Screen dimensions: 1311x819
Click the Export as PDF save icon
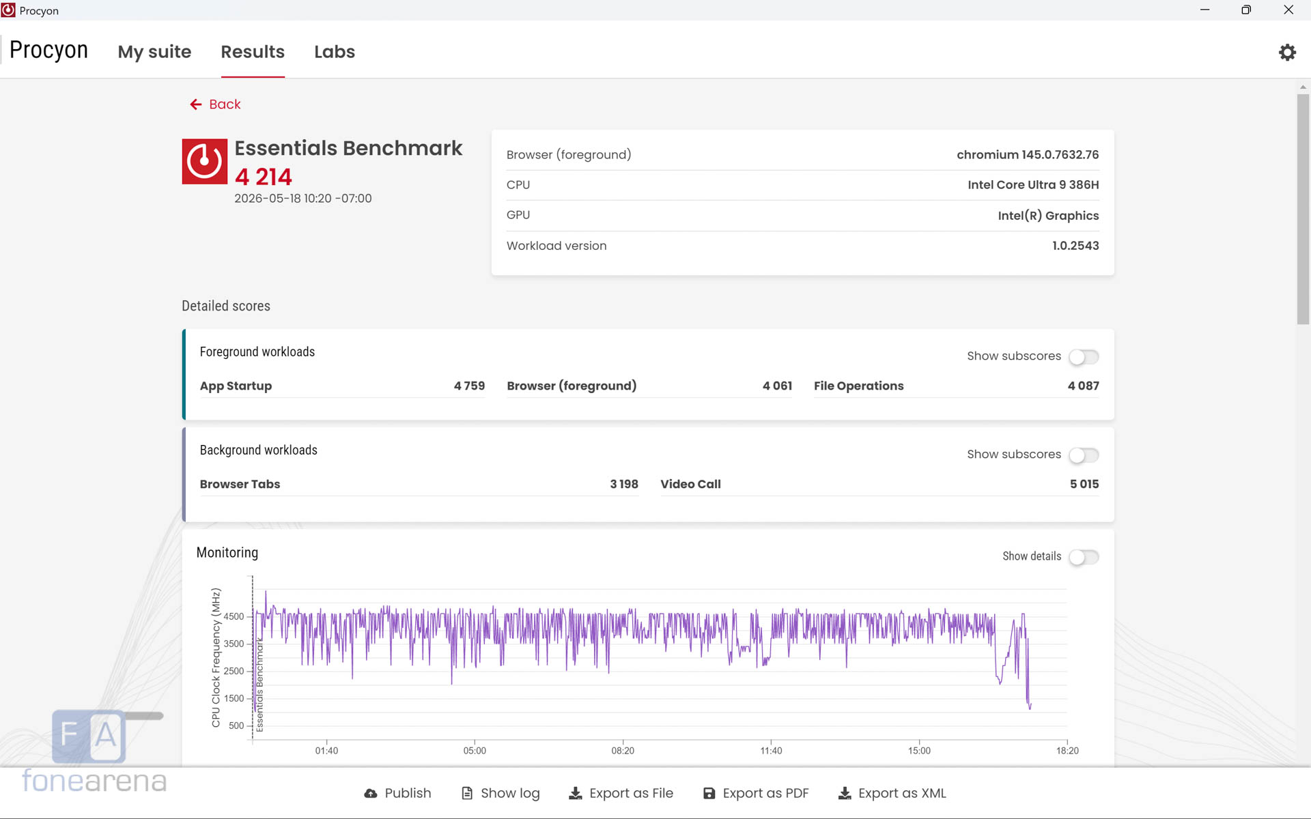(x=709, y=793)
